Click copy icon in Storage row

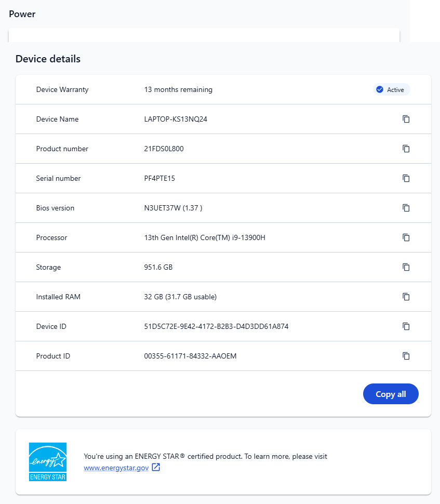click(x=406, y=267)
